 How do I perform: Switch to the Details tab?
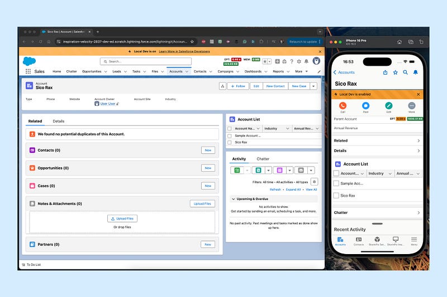point(59,121)
